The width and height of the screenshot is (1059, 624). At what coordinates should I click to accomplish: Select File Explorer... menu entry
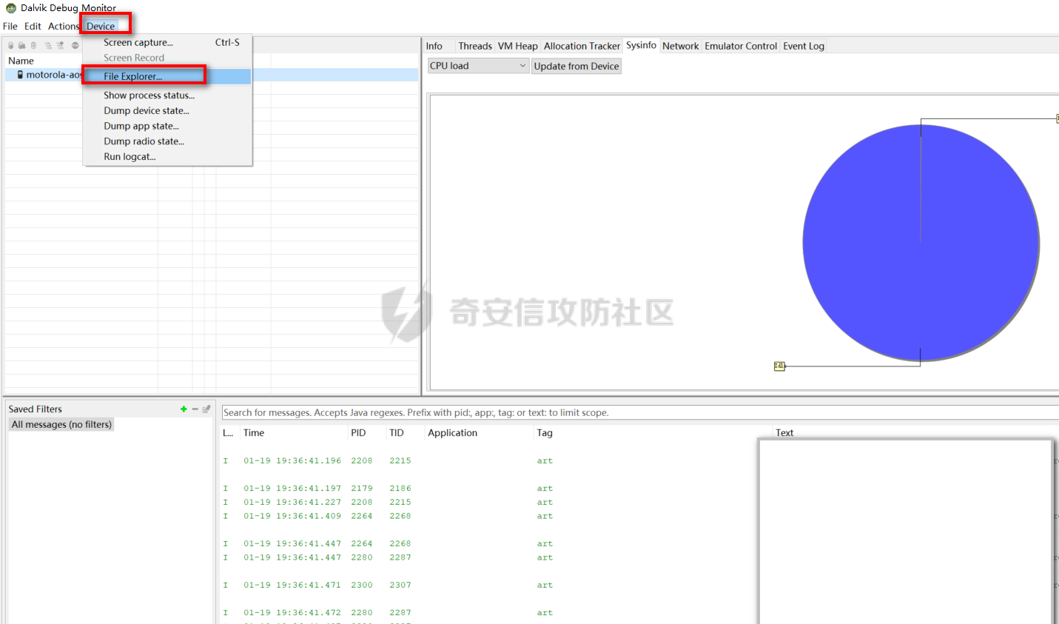[168, 76]
